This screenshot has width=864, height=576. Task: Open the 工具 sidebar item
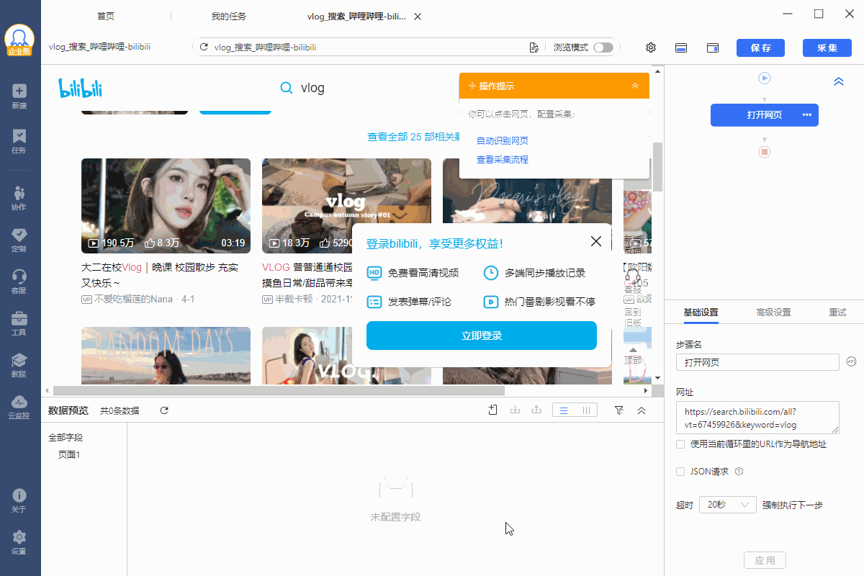[19, 323]
